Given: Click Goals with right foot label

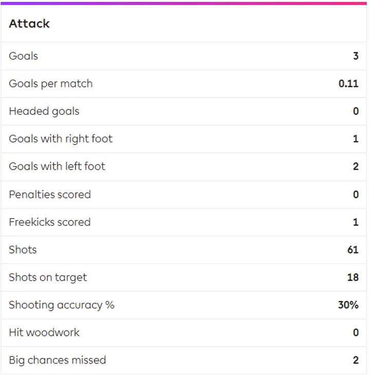Looking at the screenshot, I should 61,139.
